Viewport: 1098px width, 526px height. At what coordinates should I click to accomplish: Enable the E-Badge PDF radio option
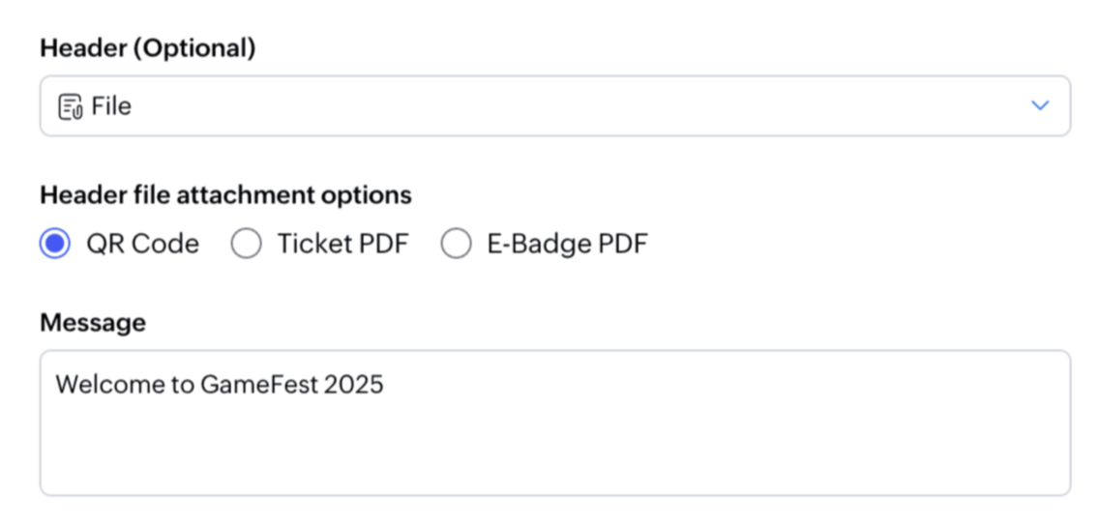[456, 245]
